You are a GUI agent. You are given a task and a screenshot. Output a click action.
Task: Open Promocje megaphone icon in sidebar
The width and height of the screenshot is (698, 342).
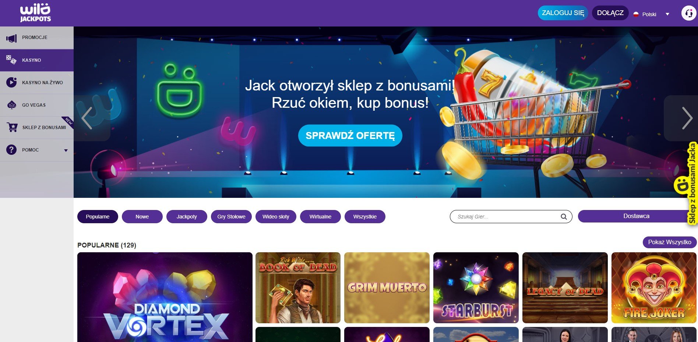coord(11,38)
